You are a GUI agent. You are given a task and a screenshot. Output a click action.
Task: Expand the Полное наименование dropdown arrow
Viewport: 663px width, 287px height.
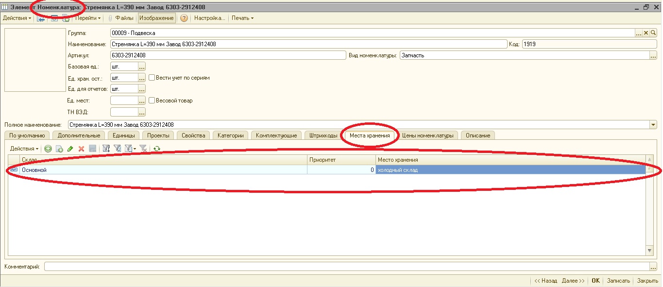(653, 125)
